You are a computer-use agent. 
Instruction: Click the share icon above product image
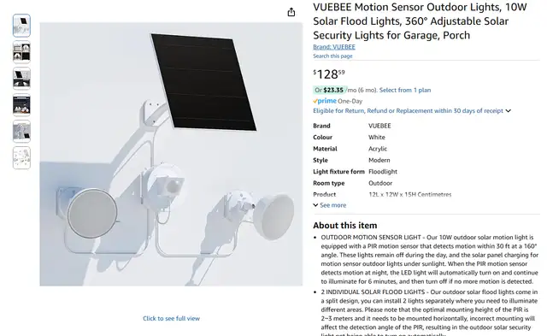pyautogui.click(x=291, y=12)
